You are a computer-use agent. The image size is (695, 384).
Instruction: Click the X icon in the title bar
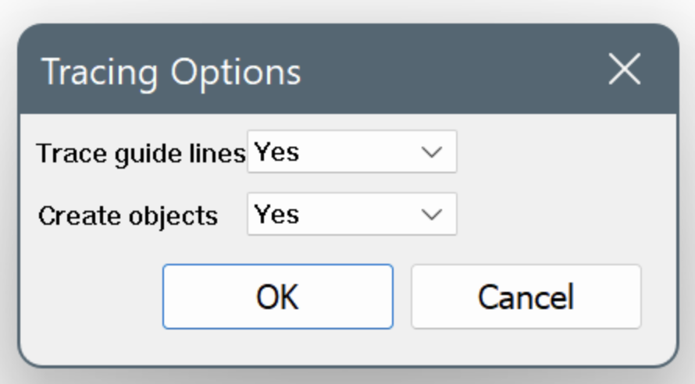624,70
